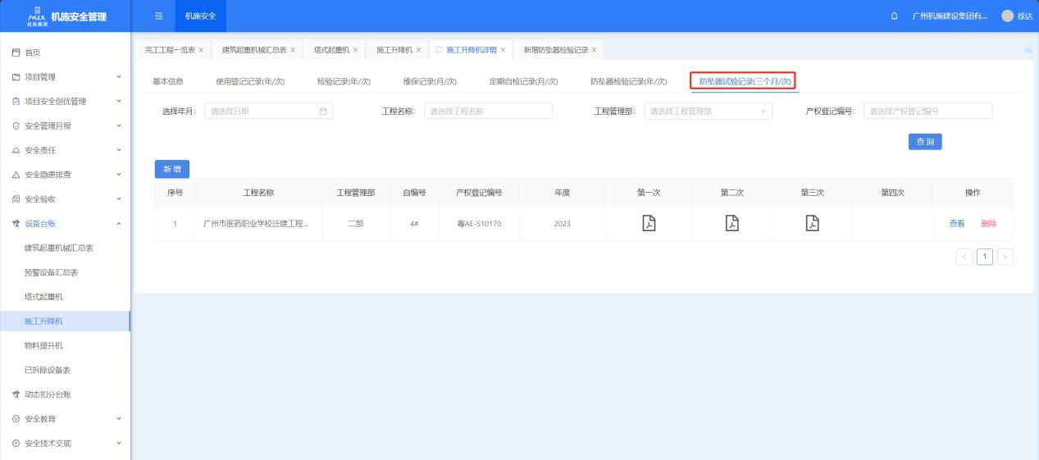Collapse the 设备台账 sidebar menu

pos(66,223)
